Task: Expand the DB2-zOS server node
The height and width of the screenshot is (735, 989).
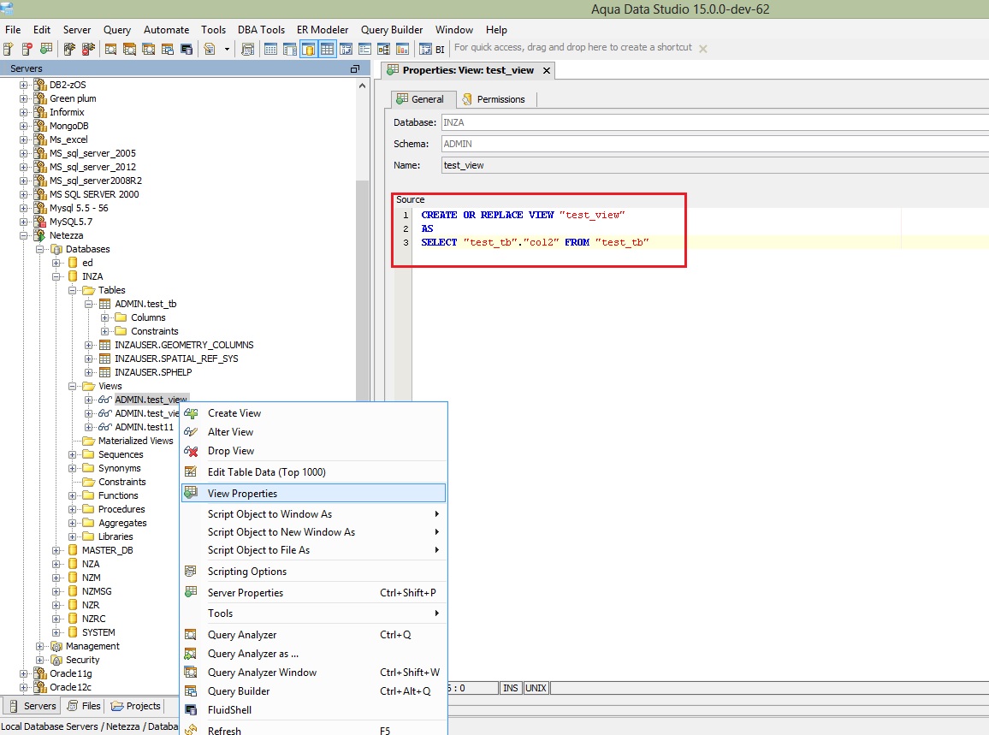Action: click(x=23, y=85)
